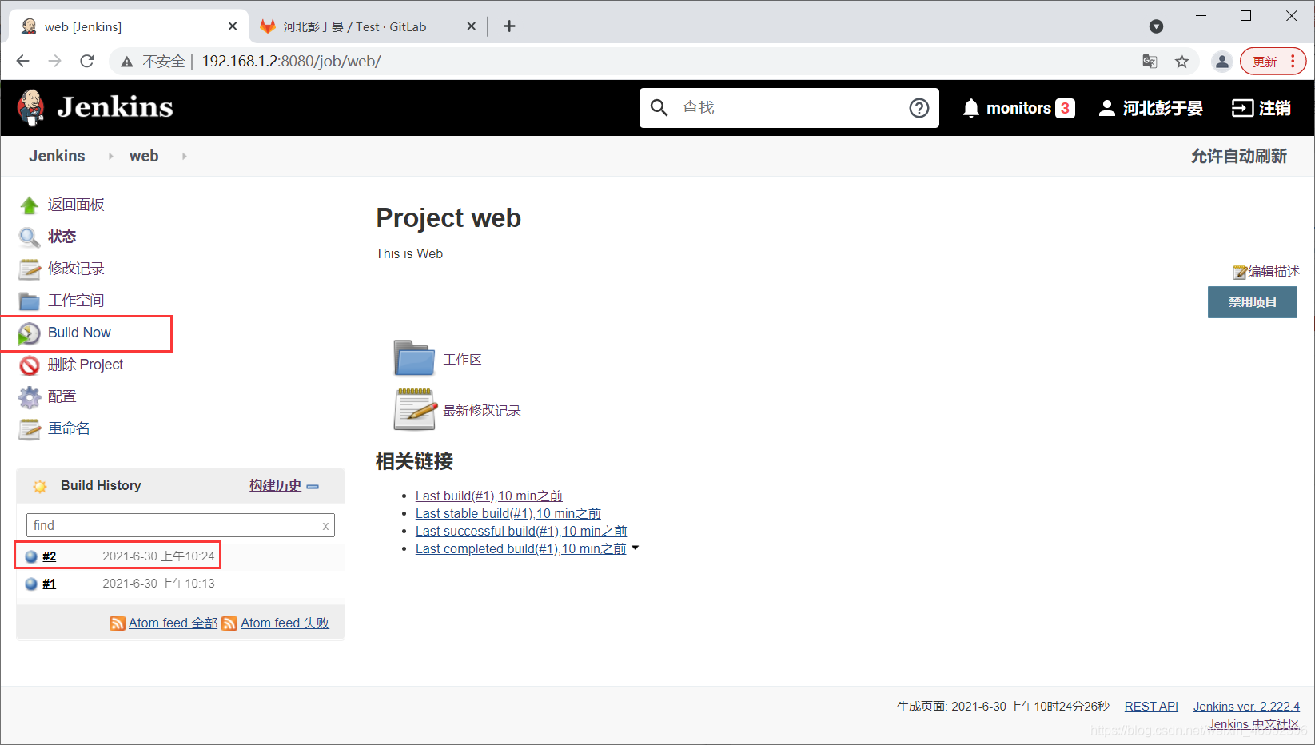Click the Chrome profile avatar icon
Screen dimensions: 1315x745
click(1221, 62)
